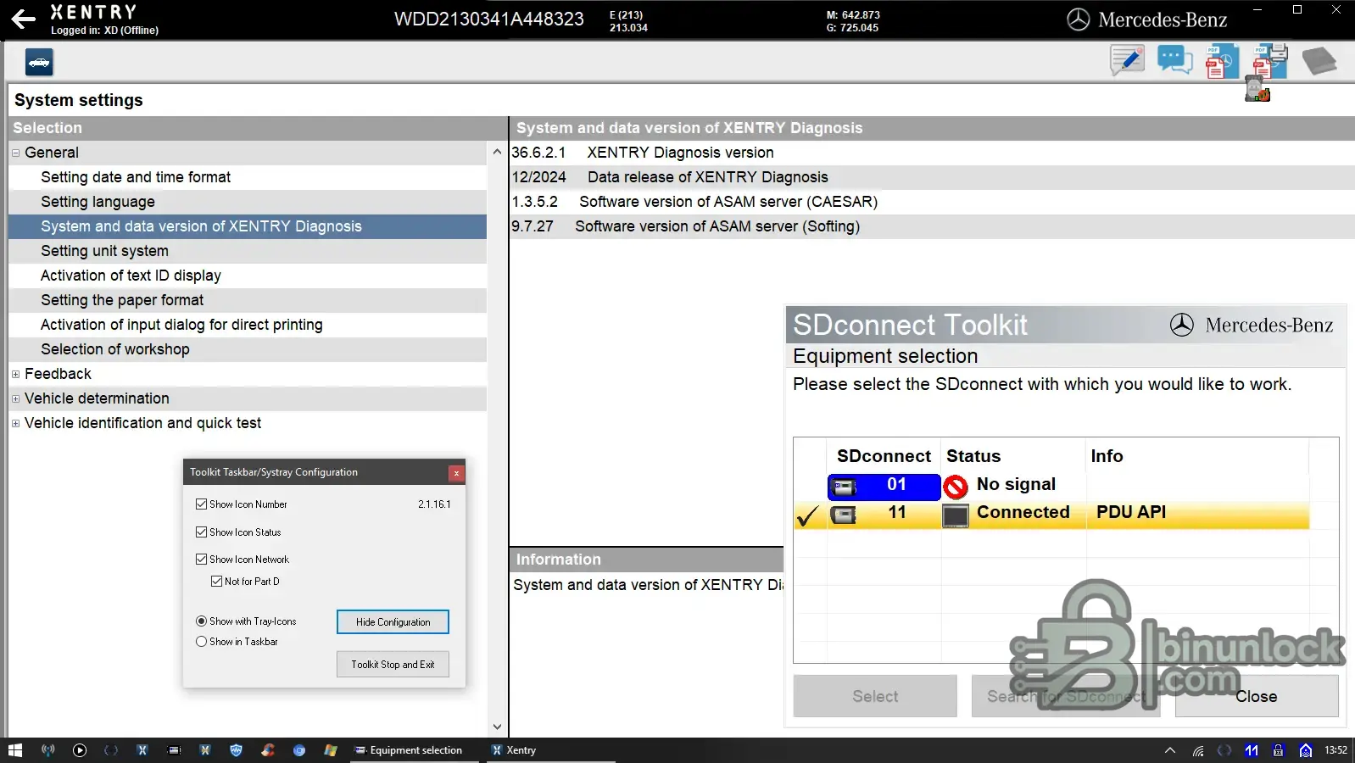Expand the Vehicle determination tree node
This screenshot has height=763, width=1355.
(x=15, y=399)
